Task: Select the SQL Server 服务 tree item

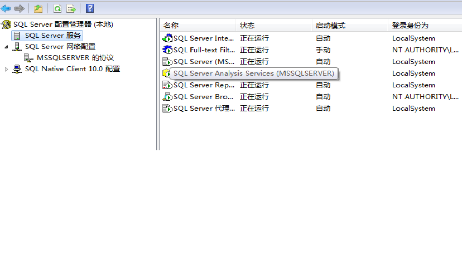Action: click(53, 36)
